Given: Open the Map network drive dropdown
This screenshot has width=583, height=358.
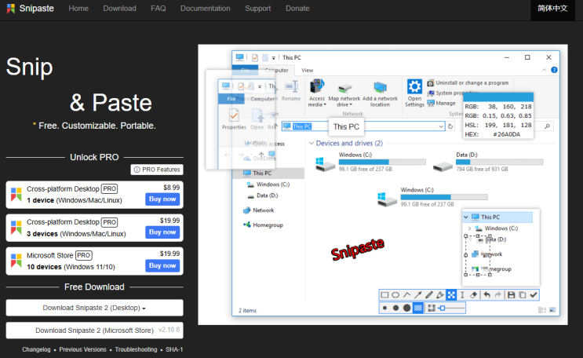Looking at the screenshot, I should [x=344, y=93].
